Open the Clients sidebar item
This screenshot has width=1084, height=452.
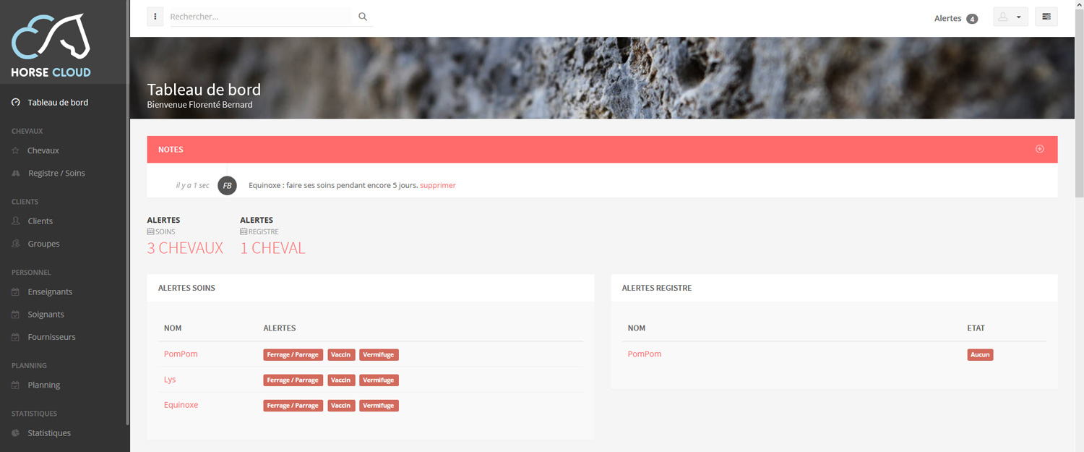(40, 221)
